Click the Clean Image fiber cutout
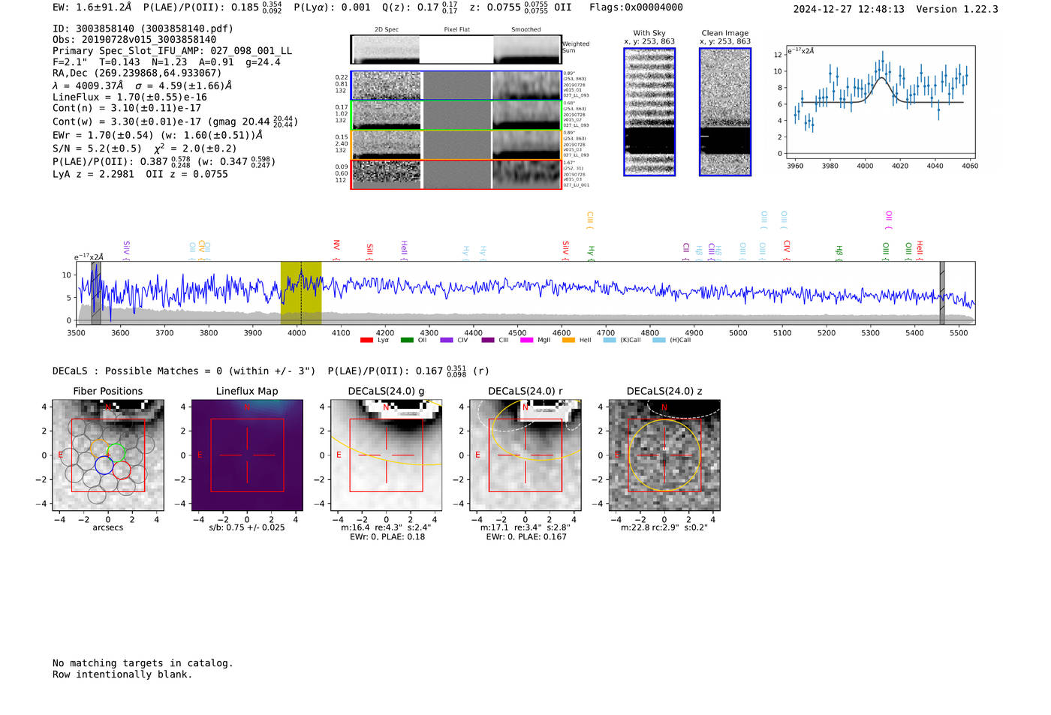Screen dimensions: 1051x715 tap(725, 112)
